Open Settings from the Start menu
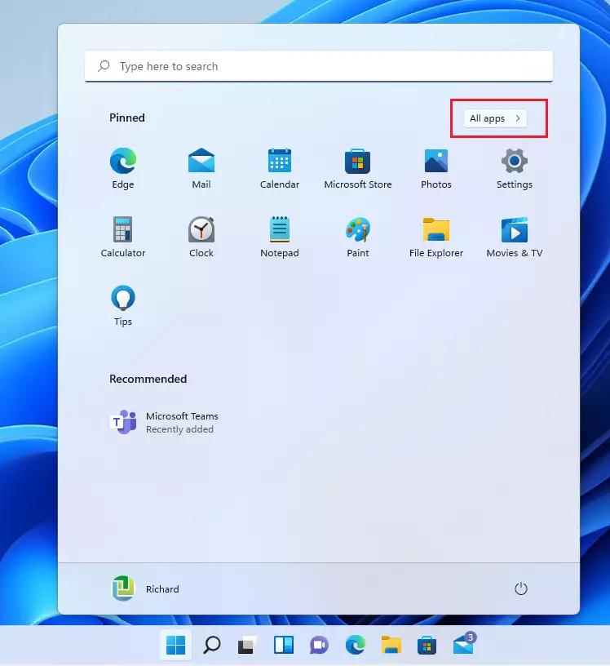Image resolution: width=610 pixels, height=666 pixels. tap(514, 168)
